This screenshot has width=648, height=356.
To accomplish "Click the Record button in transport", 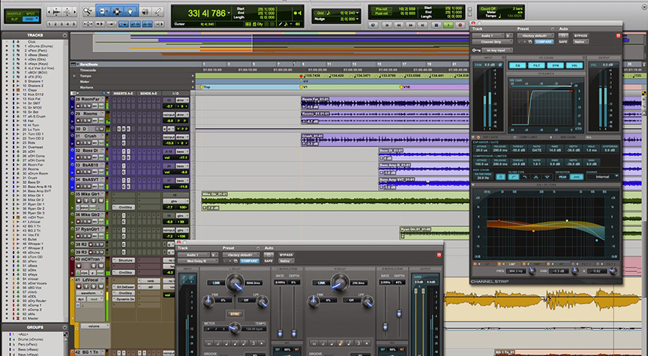I will tap(460, 24).
